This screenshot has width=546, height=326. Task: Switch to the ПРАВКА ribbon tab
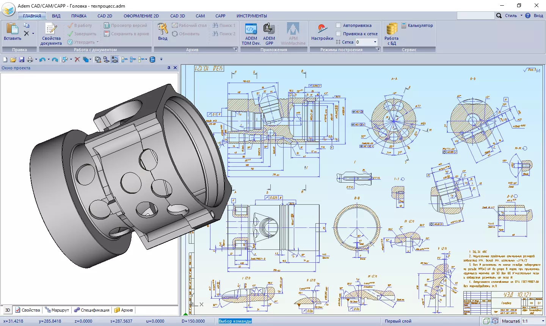(79, 16)
